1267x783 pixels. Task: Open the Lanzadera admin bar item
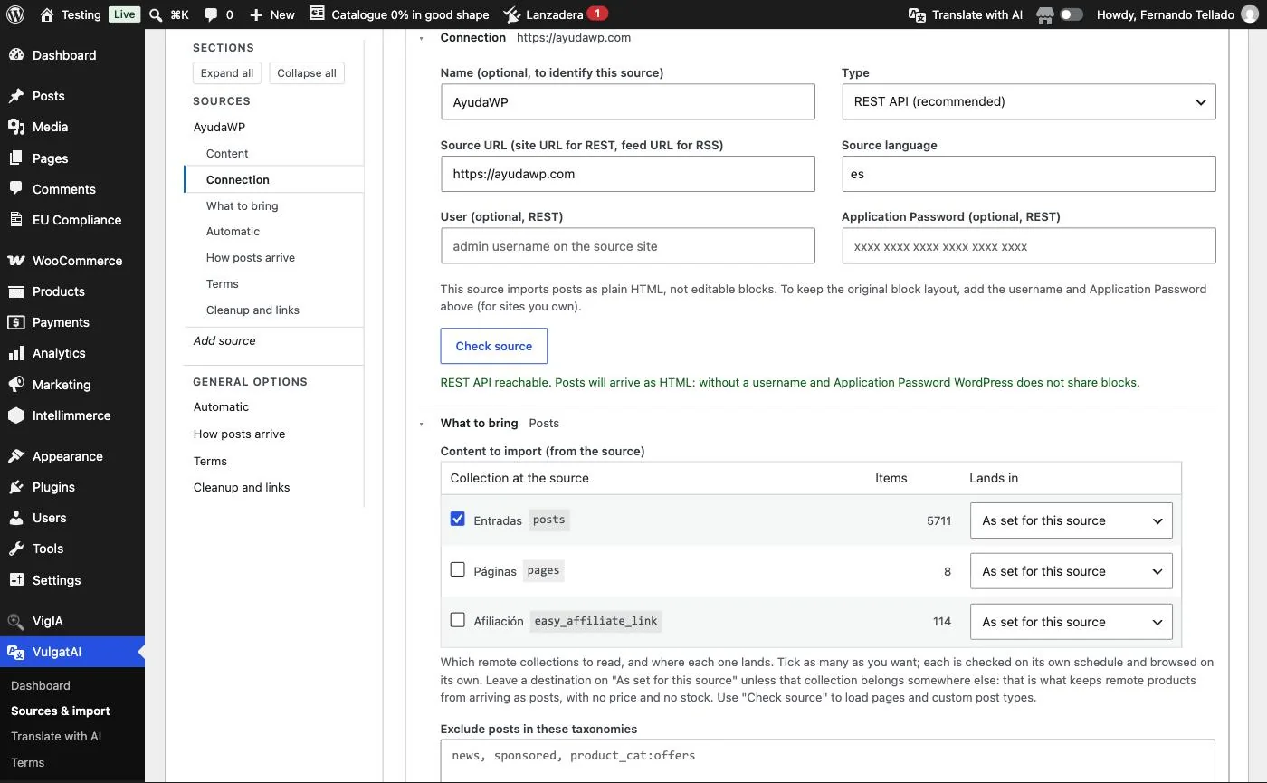tap(556, 14)
